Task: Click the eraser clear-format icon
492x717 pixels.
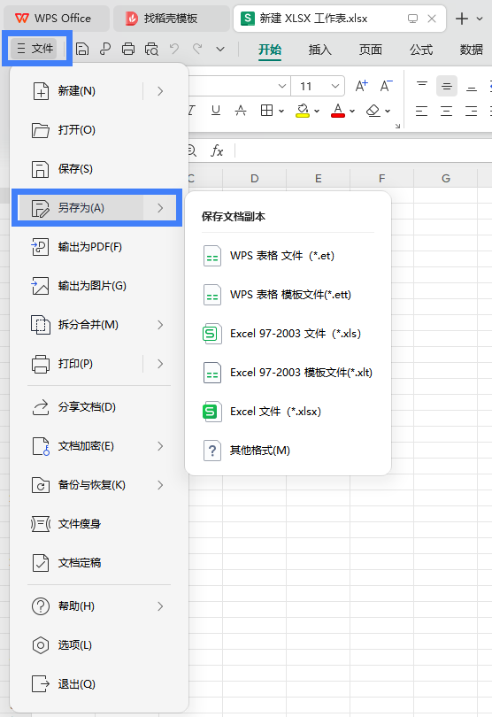Action: tap(373, 110)
